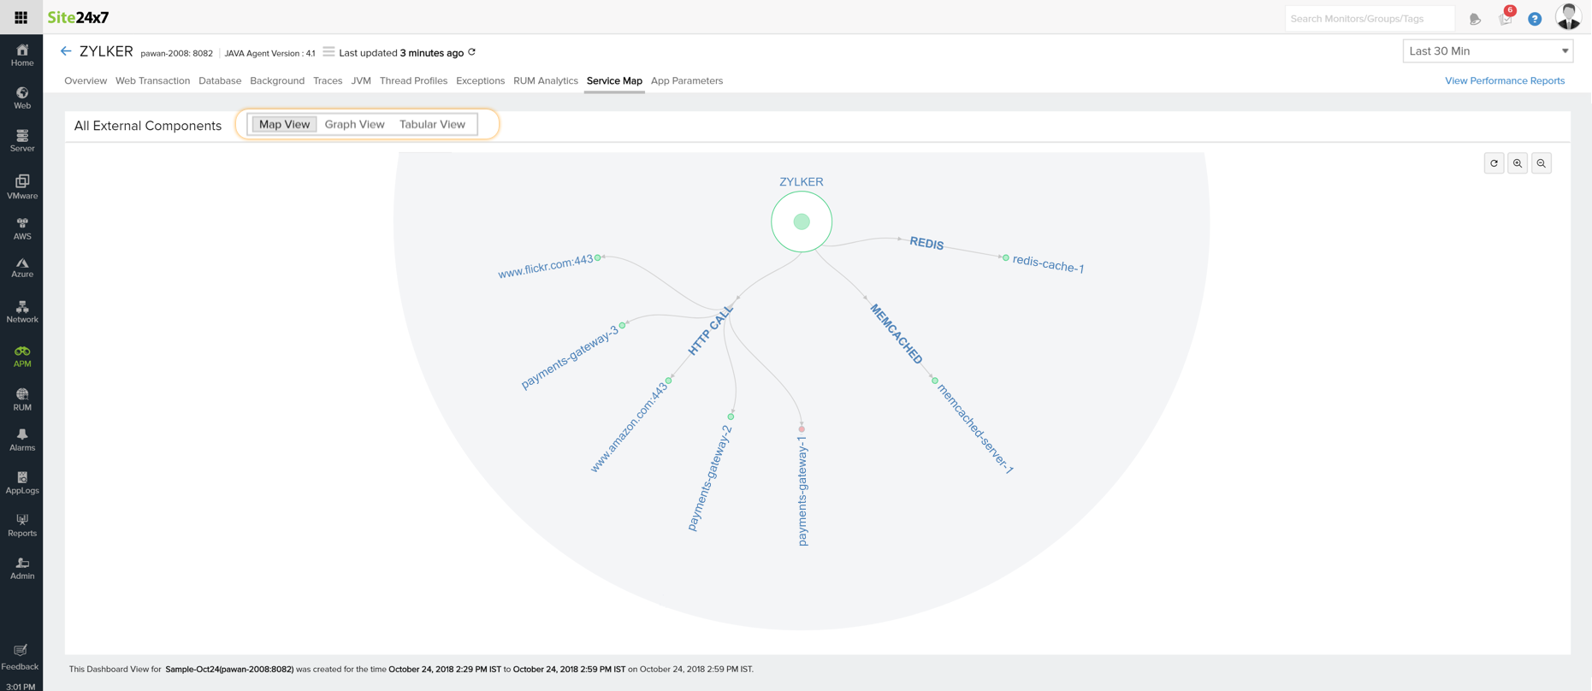Viewport: 1592px width, 691px height.
Task: Open the hamburger menu next to agent version
Action: [328, 52]
